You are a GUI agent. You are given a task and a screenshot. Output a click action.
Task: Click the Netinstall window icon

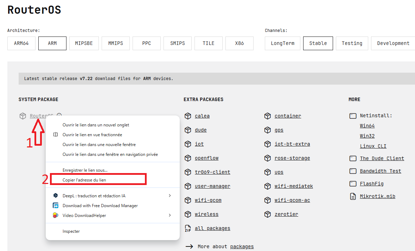pyautogui.click(x=353, y=116)
